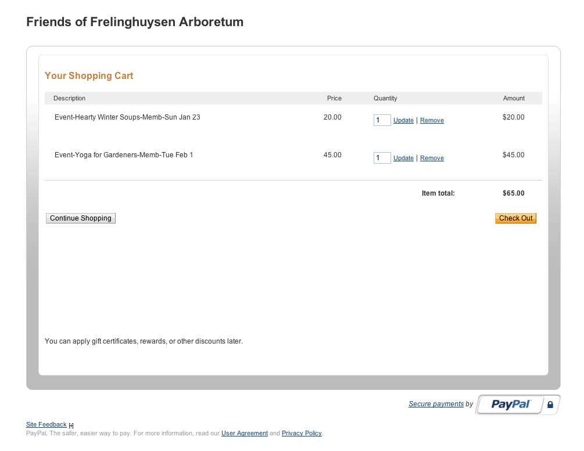Click the padlock icon beside PayPal
Image resolution: width=584 pixels, height=451 pixels.
(550, 405)
